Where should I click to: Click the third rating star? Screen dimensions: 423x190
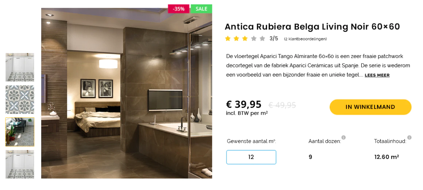(x=245, y=39)
